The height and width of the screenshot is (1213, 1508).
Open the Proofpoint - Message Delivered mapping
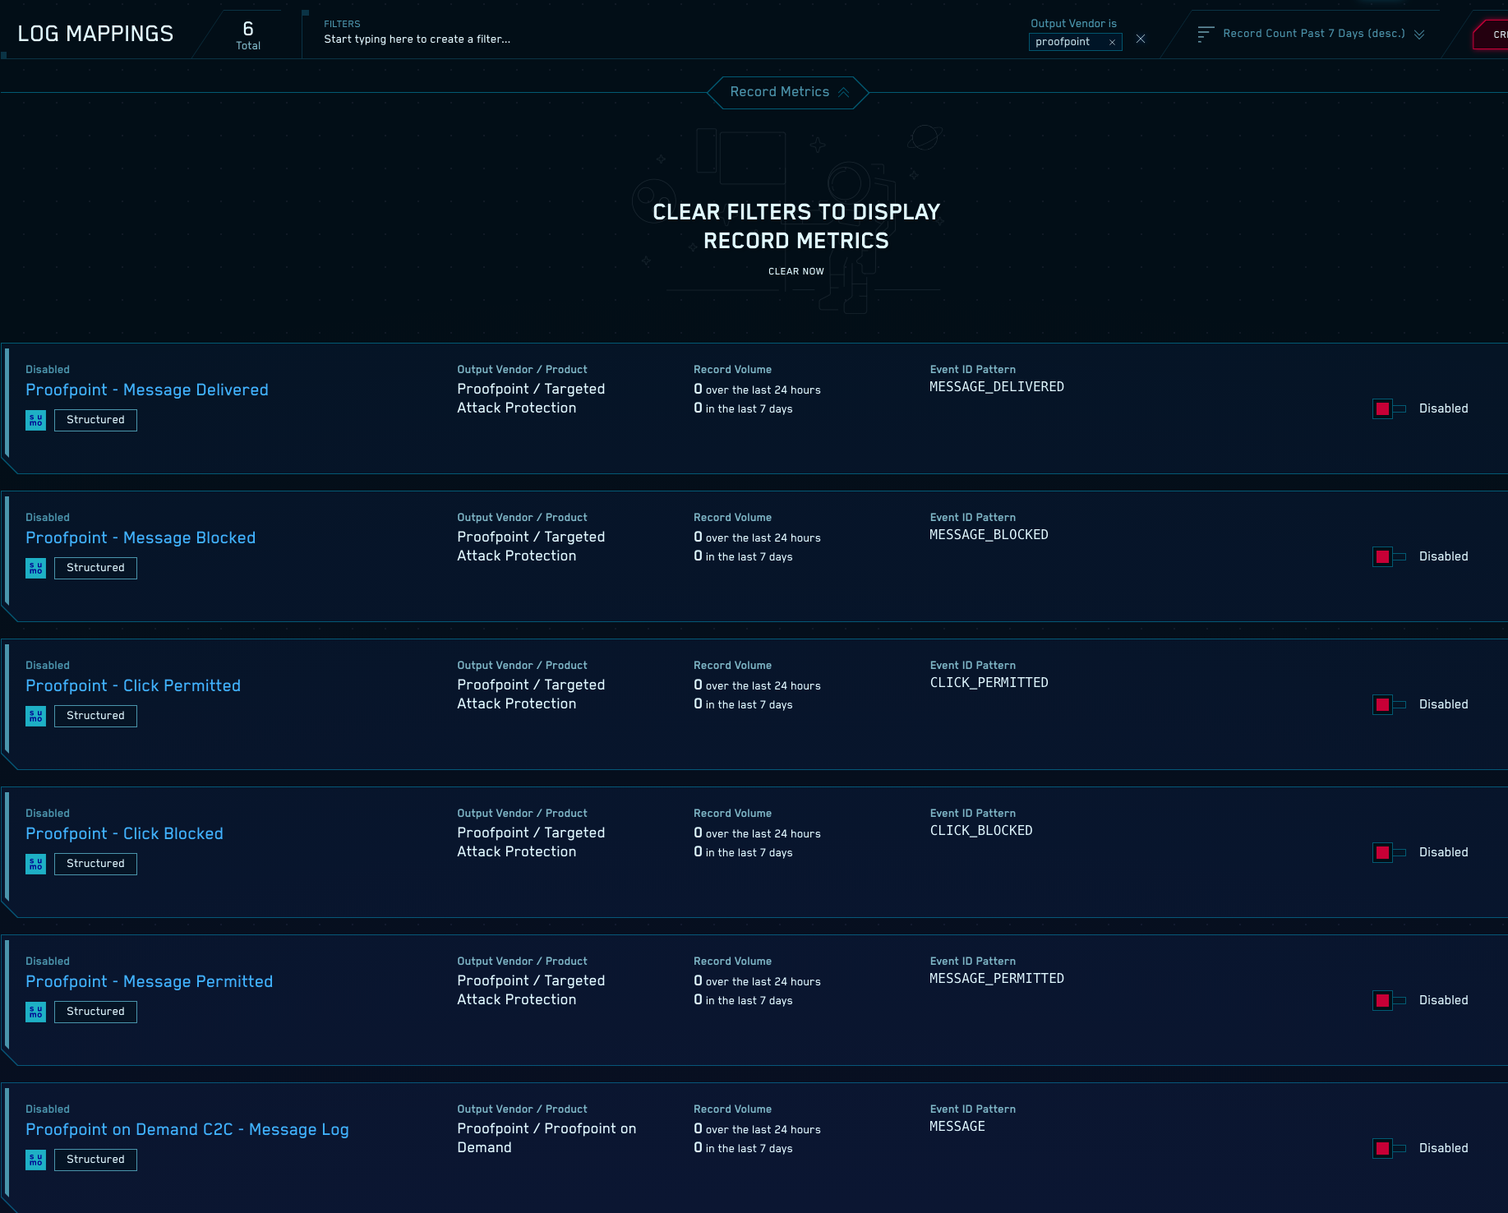(x=146, y=390)
